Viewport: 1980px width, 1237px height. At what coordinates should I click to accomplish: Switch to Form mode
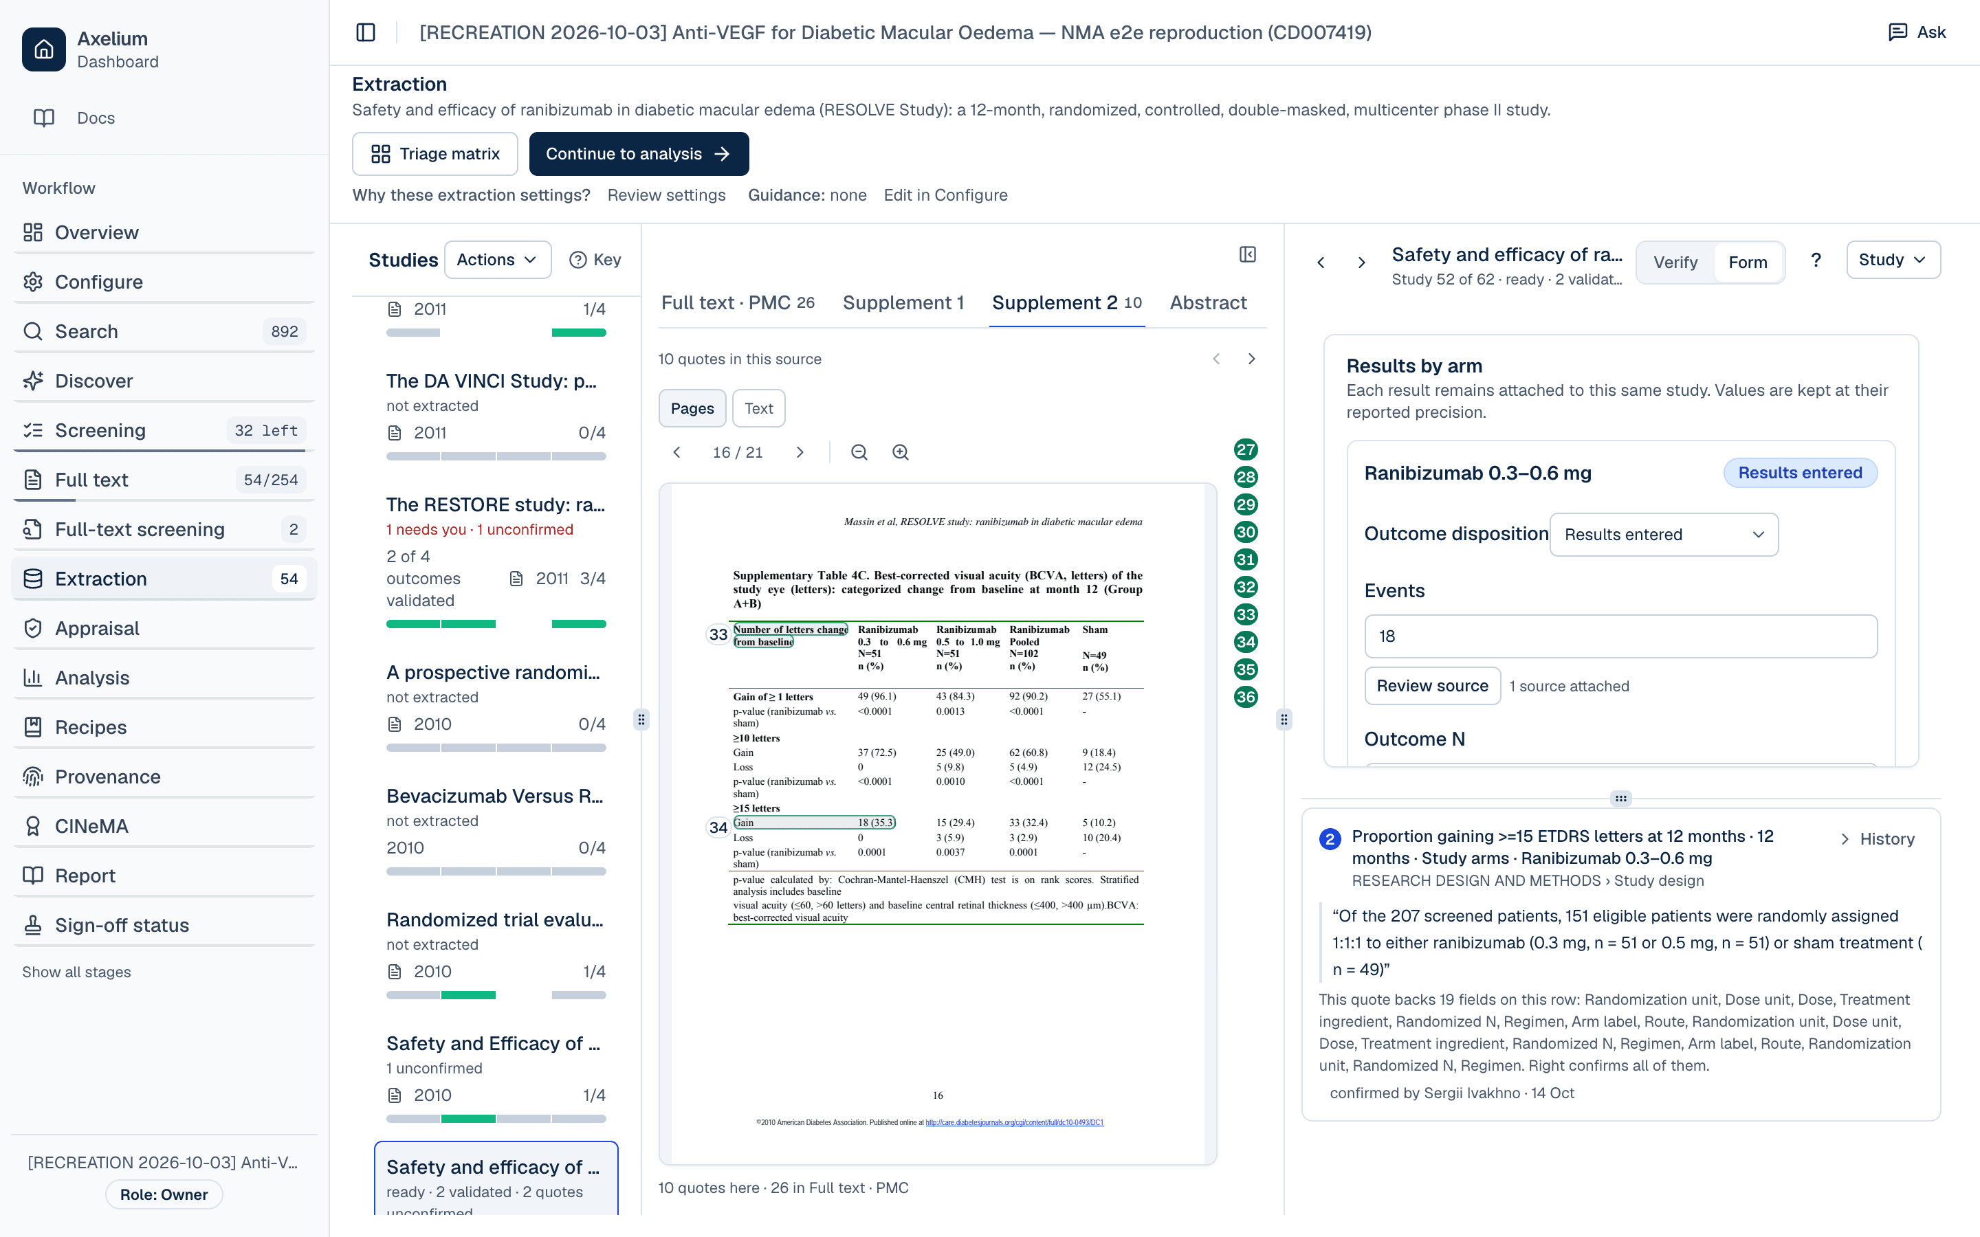pyautogui.click(x=1747, y=263)
